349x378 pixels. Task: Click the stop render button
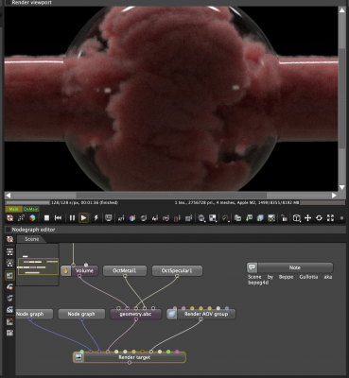pyautogui.click(x=46, y=218)
